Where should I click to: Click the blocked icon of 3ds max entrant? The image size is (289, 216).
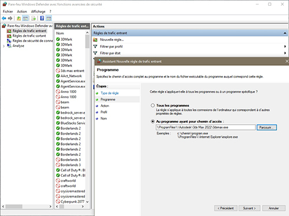(x=58, y=70)
